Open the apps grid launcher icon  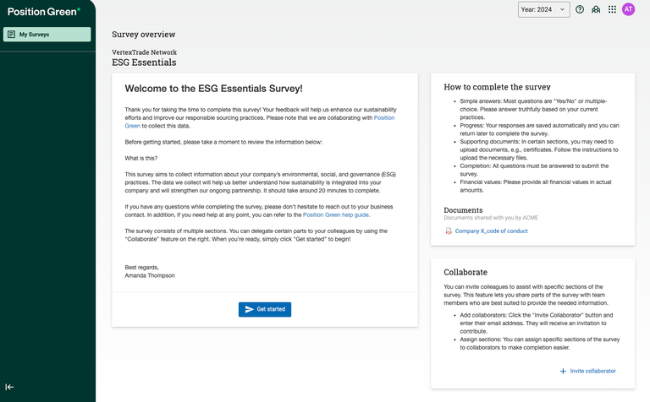612,9
